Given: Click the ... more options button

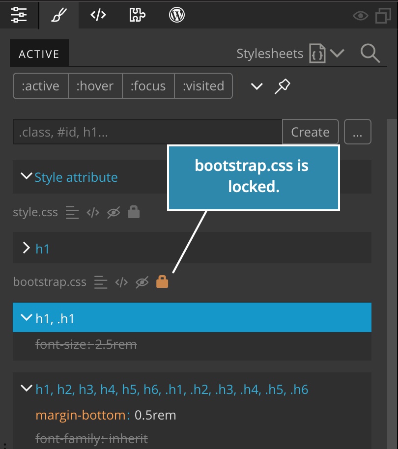Looking at the screenshot, I should pos(358,132).
